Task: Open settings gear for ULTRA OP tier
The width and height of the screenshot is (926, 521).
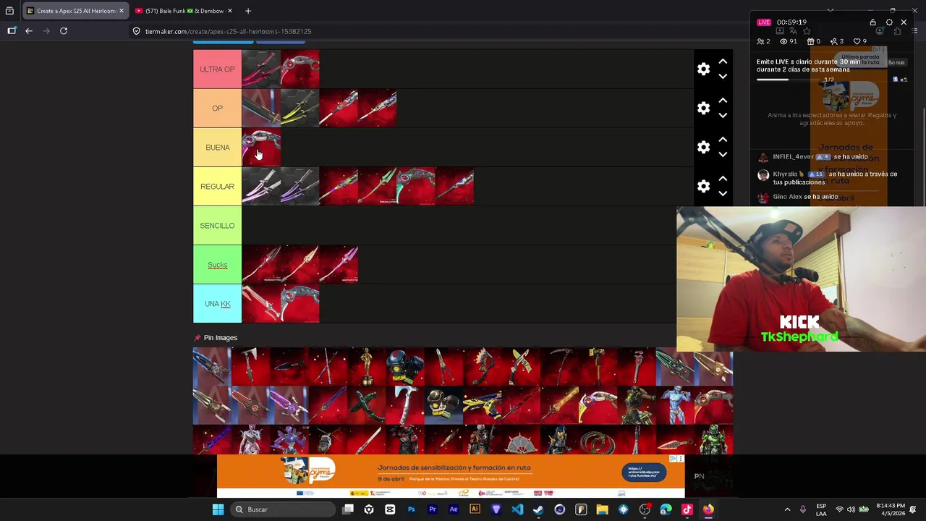Action: (x=703, y=69)
